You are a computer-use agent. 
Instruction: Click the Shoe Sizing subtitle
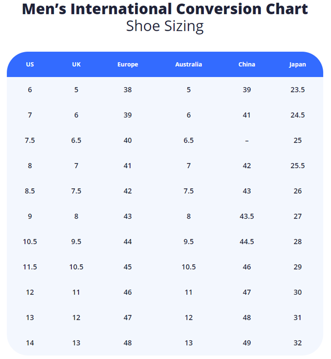point(165,26)
